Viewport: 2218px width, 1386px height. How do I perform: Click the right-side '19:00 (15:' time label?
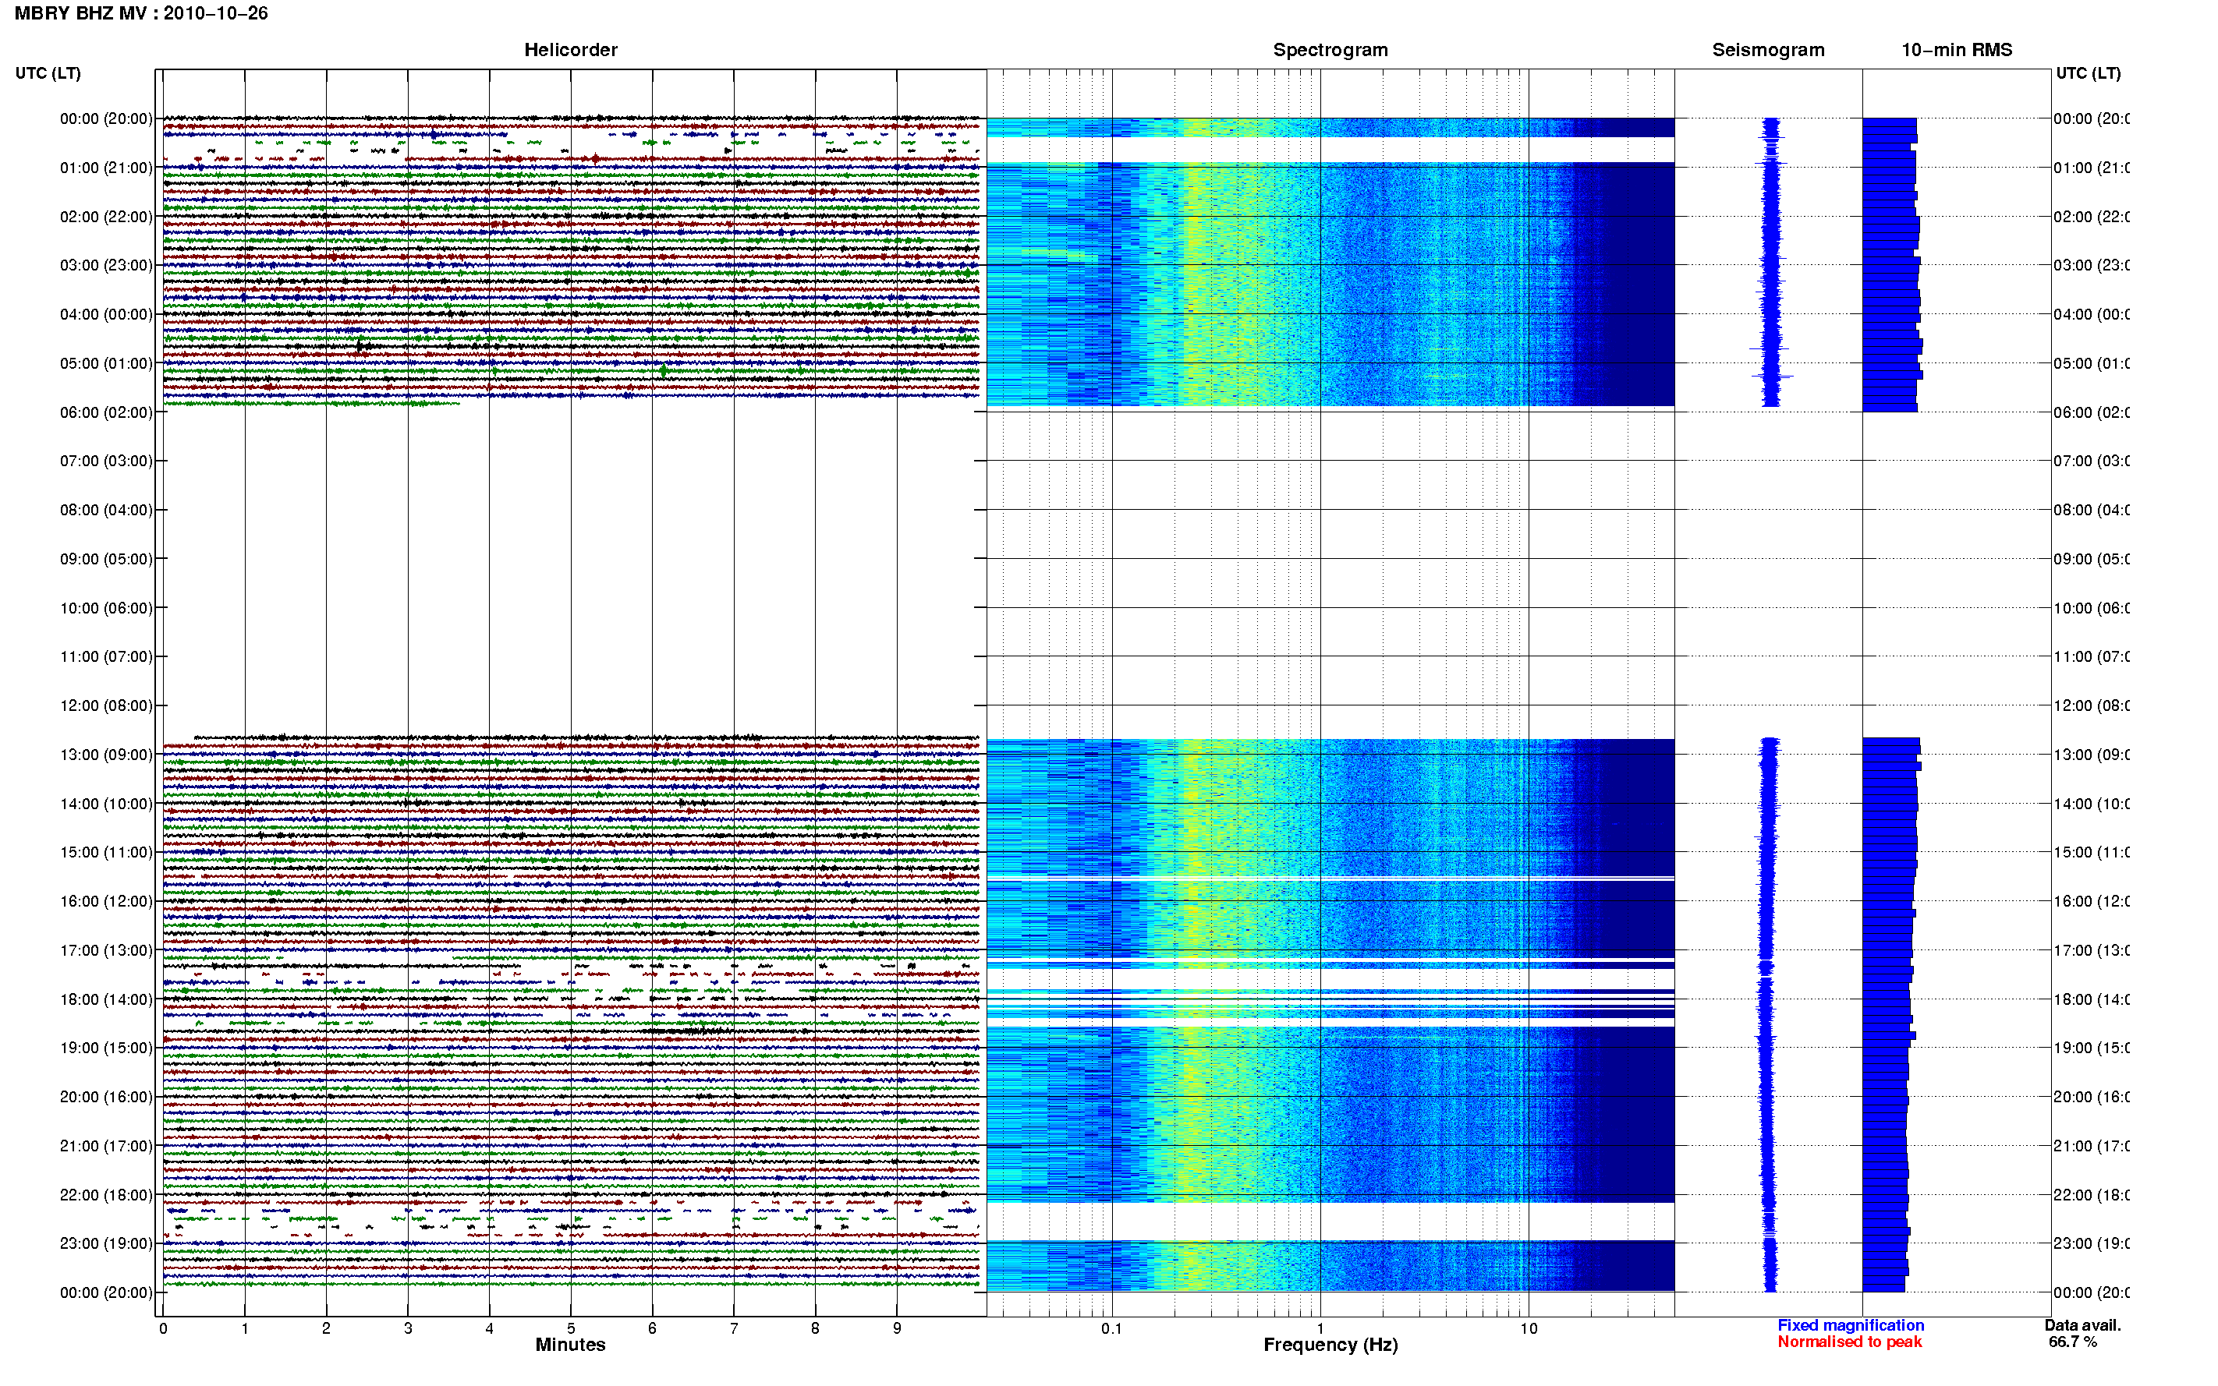pos(2092,1048)
